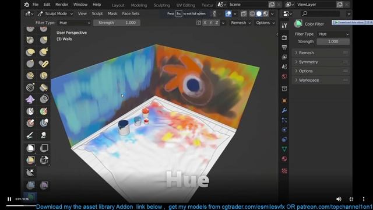Viewport: 373px width, 210px height.
Task: Open the Window menu
Action: (80, 5)
